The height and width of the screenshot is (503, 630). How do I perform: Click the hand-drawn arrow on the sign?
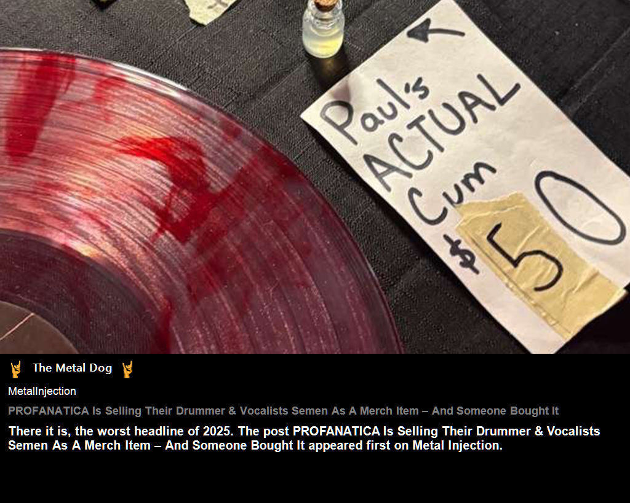(x=435, y=31)
